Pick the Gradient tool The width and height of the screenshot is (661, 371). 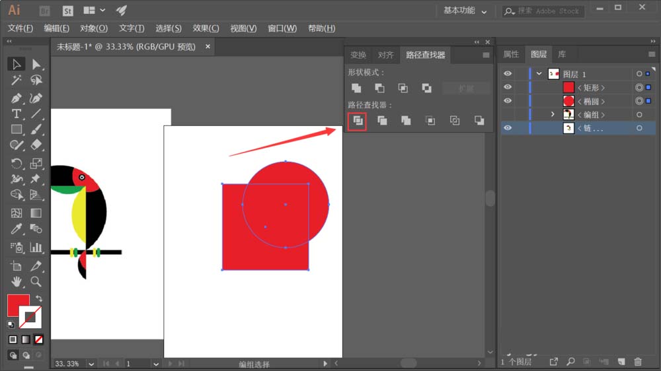[x=36, y=213]
